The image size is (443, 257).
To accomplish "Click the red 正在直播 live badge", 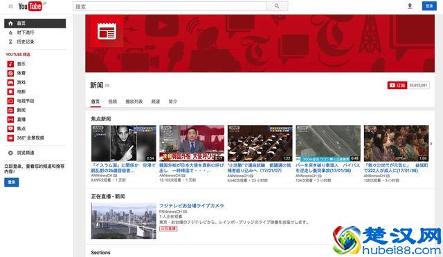I will (x=168, y=229).
